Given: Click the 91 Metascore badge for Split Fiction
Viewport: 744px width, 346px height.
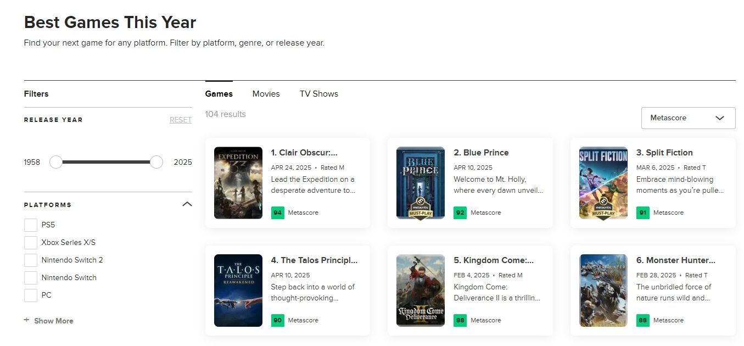Looking at the screenshot, I should click(642, 213).
